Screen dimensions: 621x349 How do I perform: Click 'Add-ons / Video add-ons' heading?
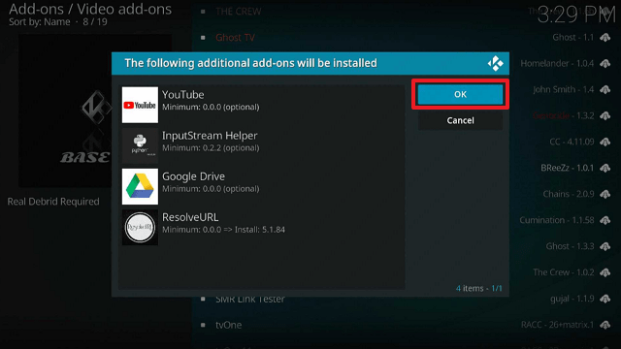point(90,9)
